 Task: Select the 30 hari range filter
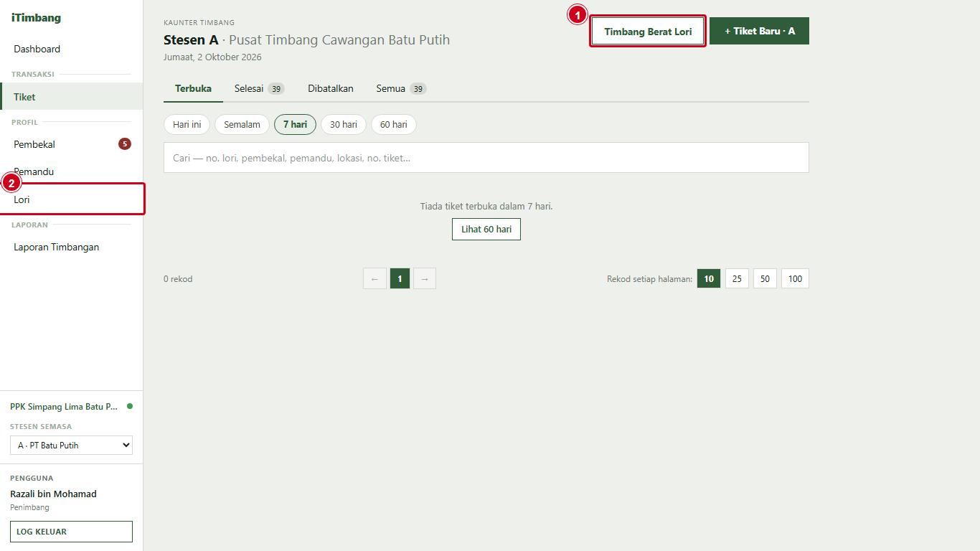click(344, 124)
